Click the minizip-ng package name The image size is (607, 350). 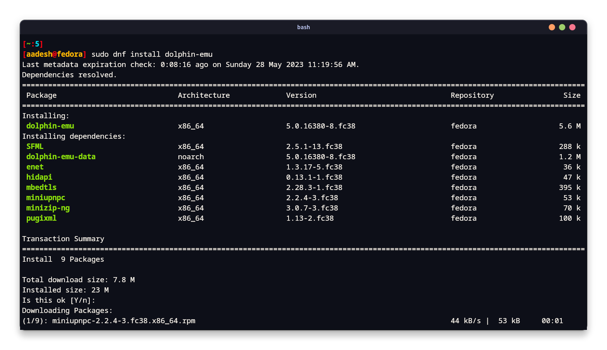[x=48, y=208]
